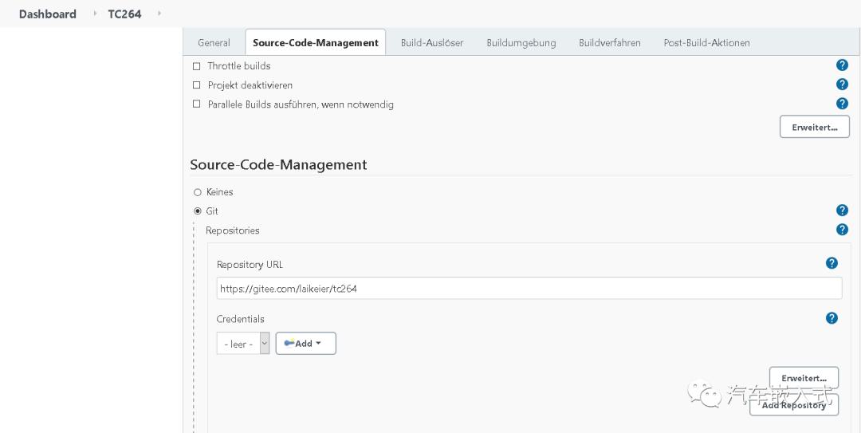The width and height of the screenshot is (861, 433).
Task: Tick Parallele Builds ausführen checkbox
Action: pos(197,104)
